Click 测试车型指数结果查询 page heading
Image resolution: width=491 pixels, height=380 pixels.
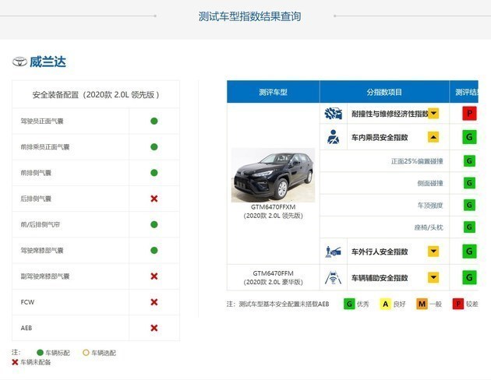pyautogui.click(x=249, y=16)
